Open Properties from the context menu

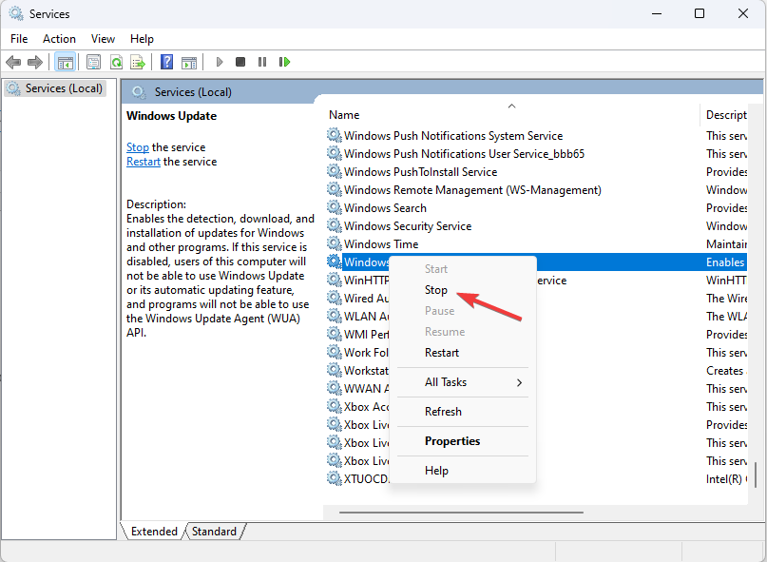coord(462,440)
